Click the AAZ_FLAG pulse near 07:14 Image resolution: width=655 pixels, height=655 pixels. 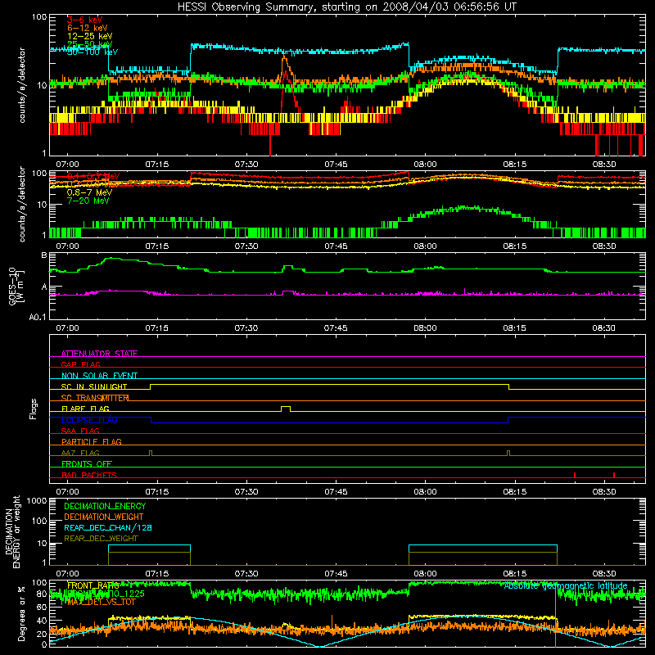click(x=151, y=454)
